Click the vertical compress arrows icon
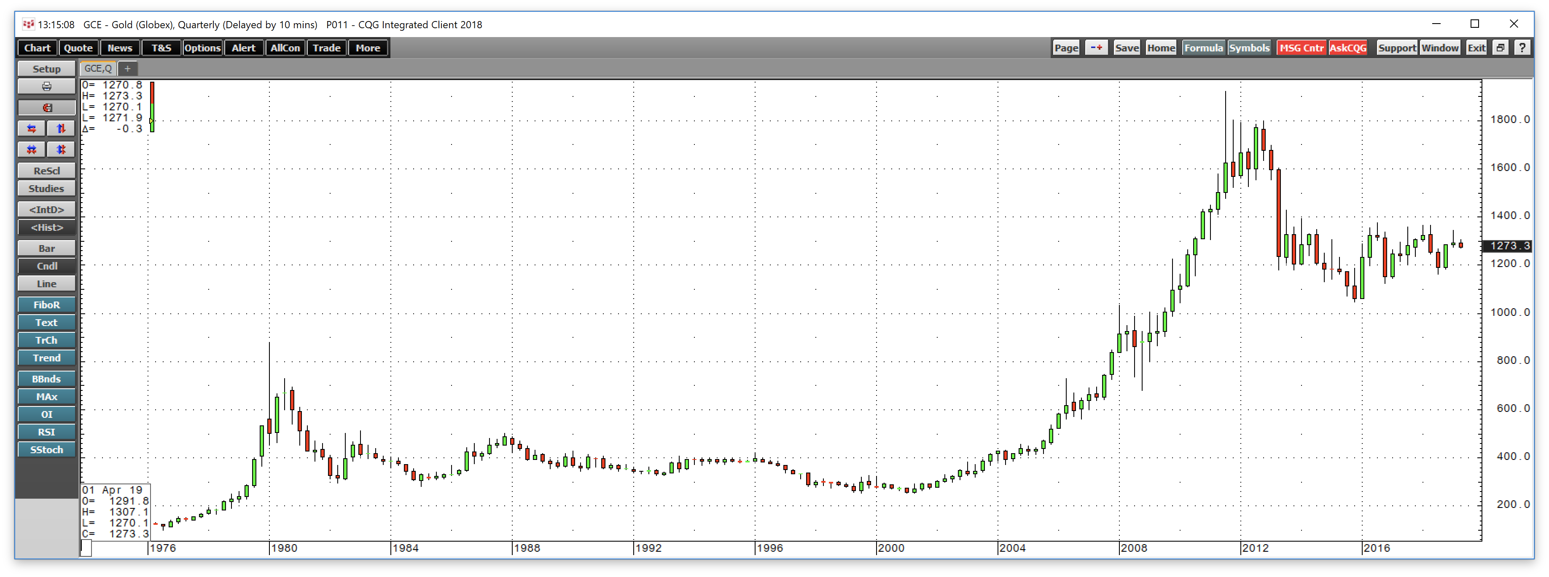The image size is (1549, 577). pyautogui.click(x=61, y=150)
